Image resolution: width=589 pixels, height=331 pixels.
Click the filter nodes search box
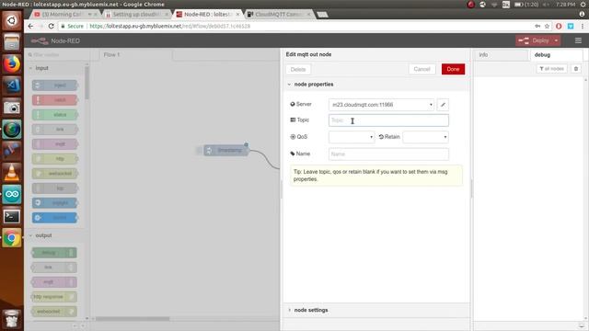56,55
